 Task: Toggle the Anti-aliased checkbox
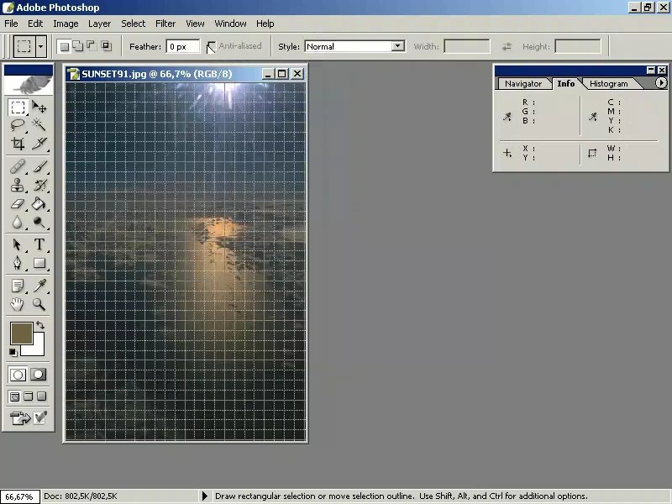[211, 46]
